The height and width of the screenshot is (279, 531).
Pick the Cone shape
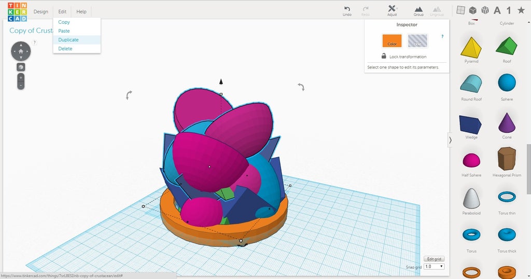coord(507,122)
